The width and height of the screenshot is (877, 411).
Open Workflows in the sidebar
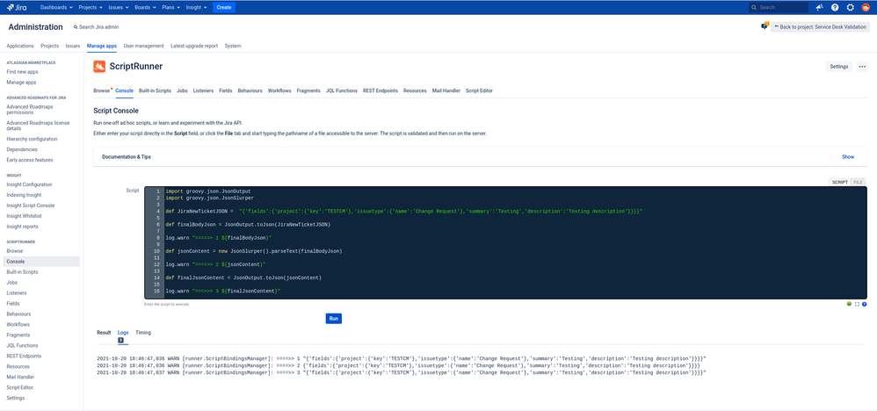tap(18, 324)
